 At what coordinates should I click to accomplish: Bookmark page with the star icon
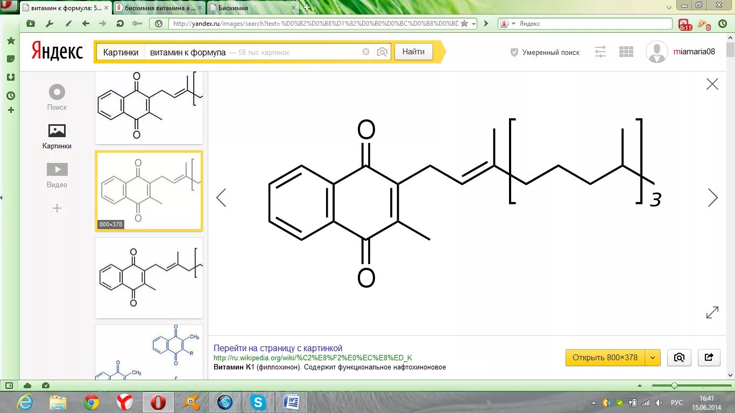point(464,24)
